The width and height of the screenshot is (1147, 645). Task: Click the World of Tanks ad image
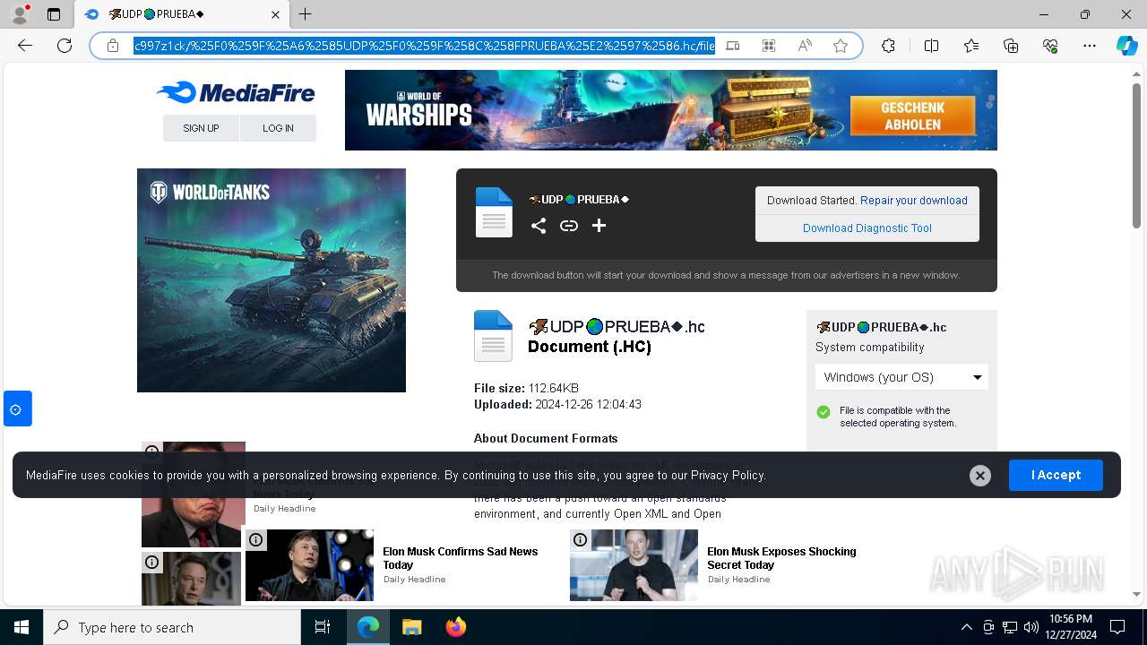coord(272,280)
